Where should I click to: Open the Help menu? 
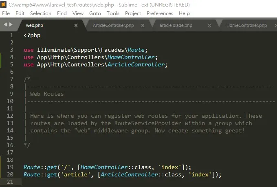coord(184,13)
